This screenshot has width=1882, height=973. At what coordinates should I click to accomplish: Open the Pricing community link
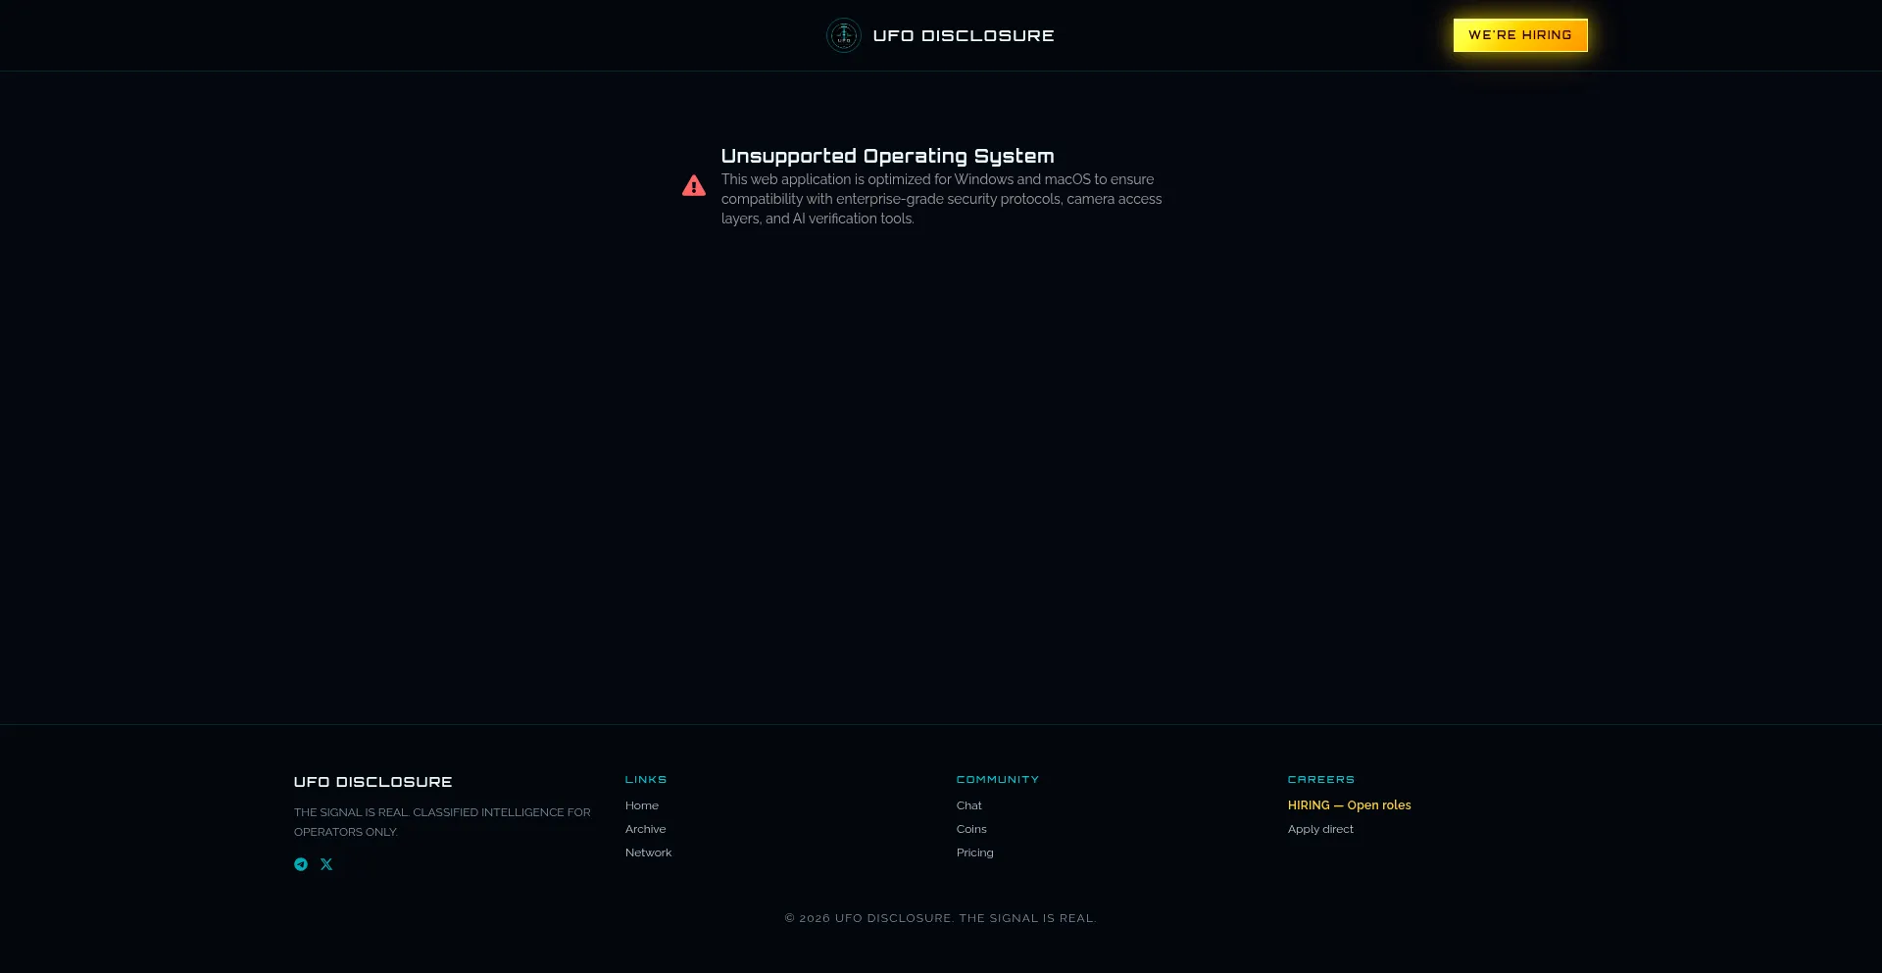click(x=974, y=852)
